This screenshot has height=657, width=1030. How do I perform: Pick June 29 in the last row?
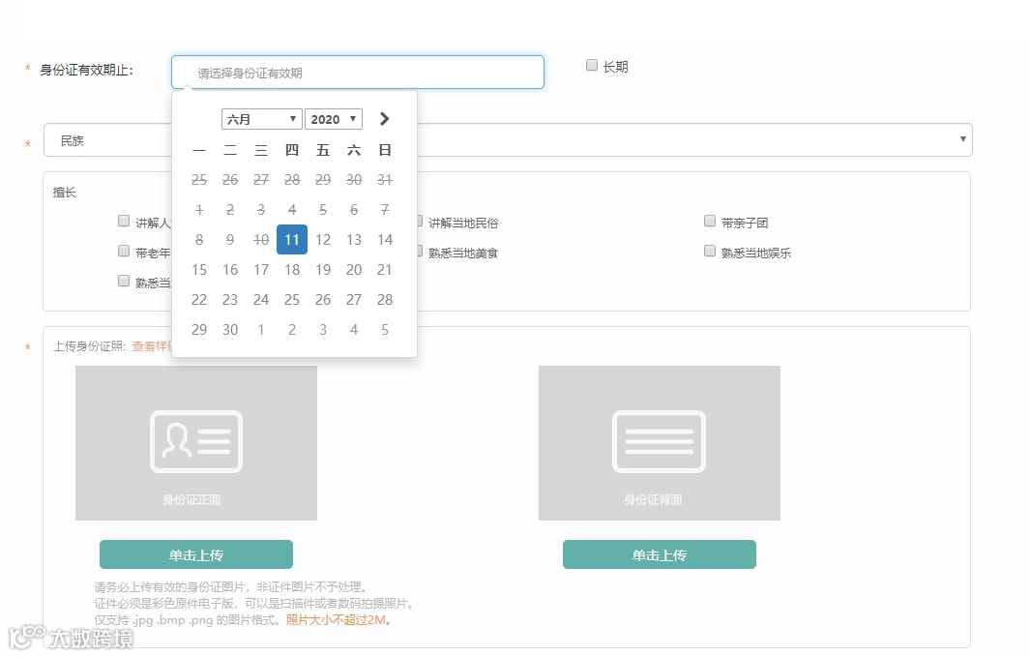click(x=199, y=330)
